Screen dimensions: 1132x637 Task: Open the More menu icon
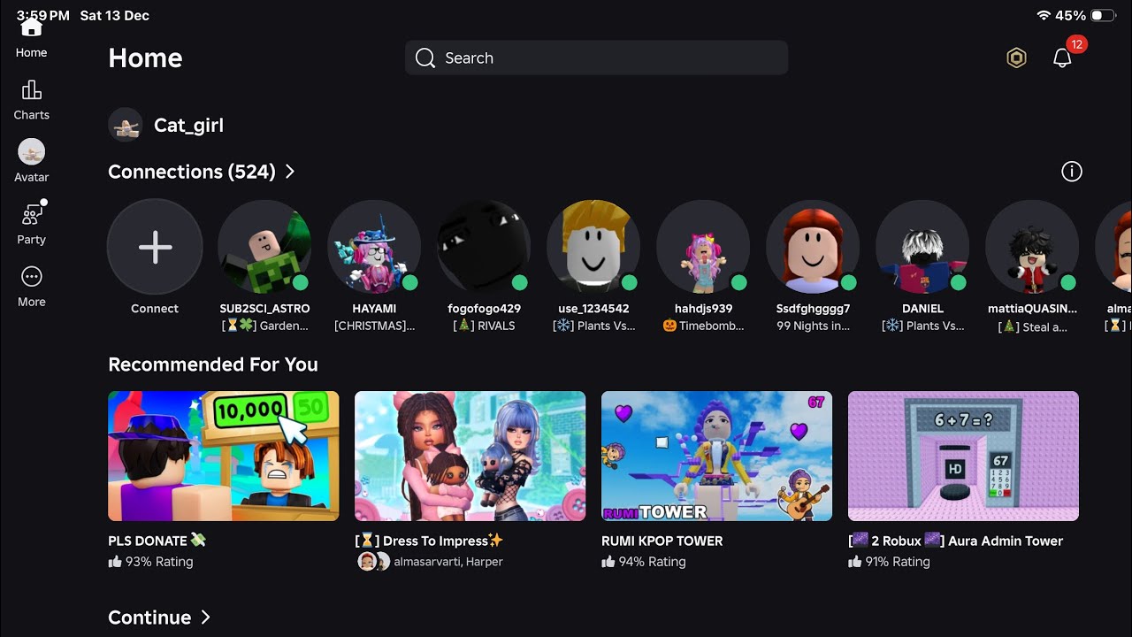click(31, 277)
